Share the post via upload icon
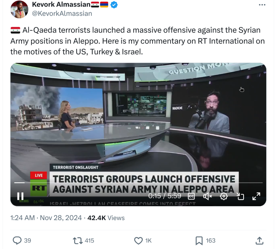The image size is (277, 249). [259, 241]
